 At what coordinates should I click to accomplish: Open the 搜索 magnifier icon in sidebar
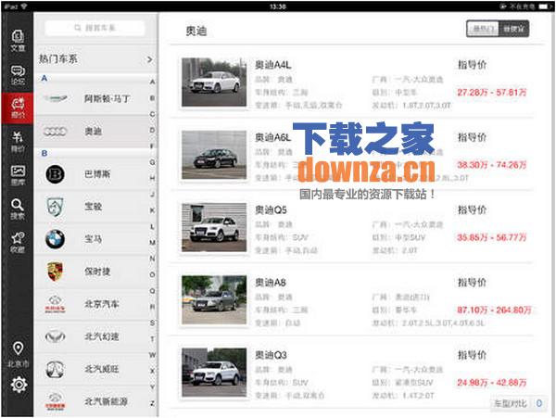tap(18, 209)
